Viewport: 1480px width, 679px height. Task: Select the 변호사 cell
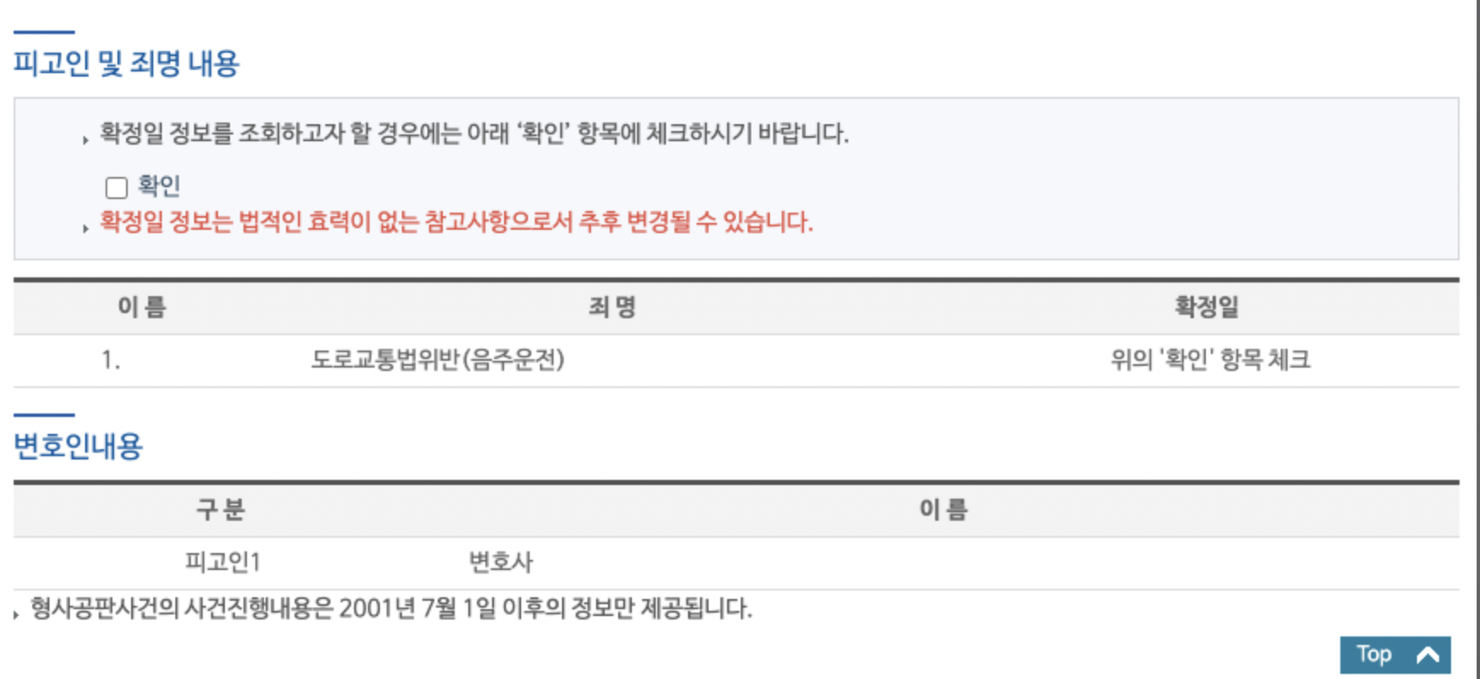pyautogui.click(x=501, y=562)
